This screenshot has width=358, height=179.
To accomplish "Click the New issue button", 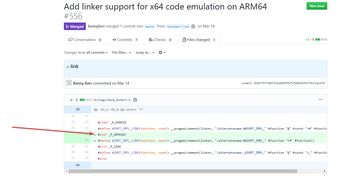I will tap(317, 6).
